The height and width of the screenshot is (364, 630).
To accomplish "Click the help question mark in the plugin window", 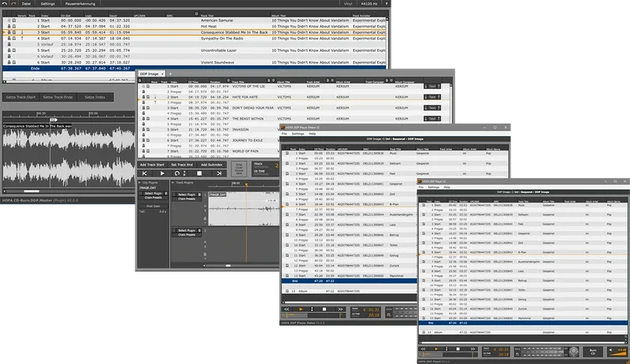I will 387,4.
